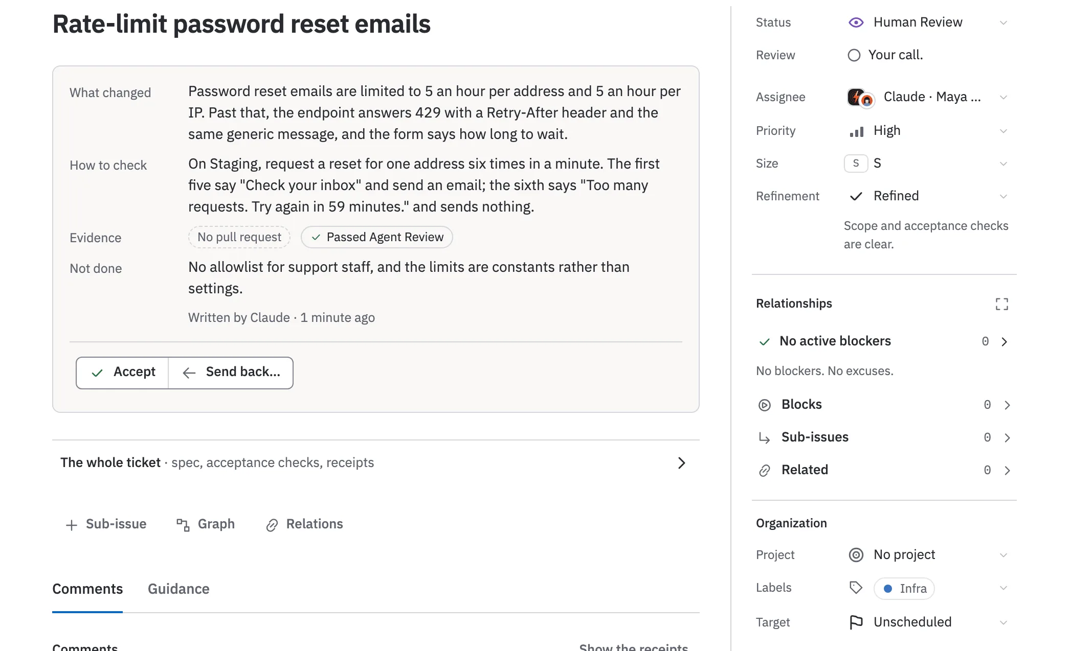Click the Infra label chip

click(x=904, y=589)
